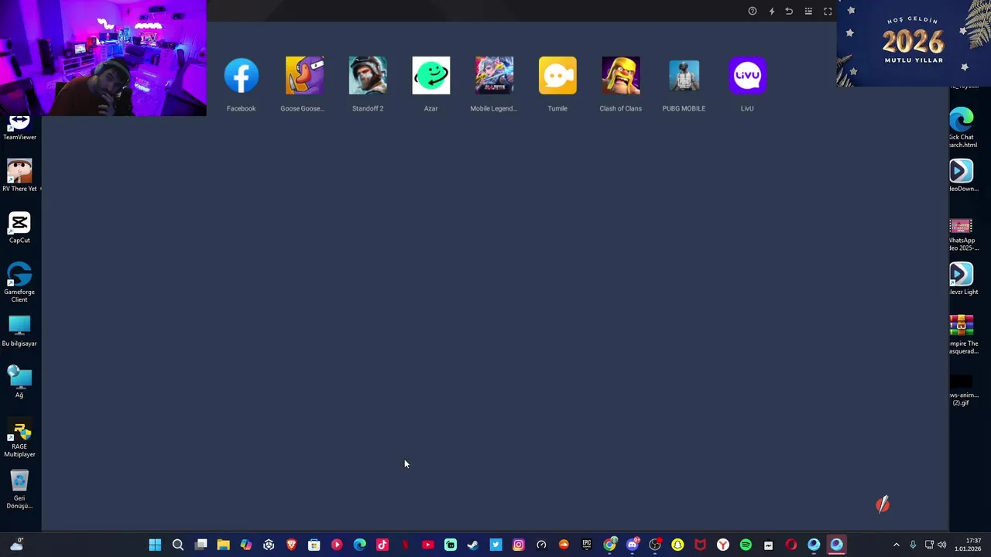The width and height of the screenshot is (991, 557).
Task: Open Microsoft Edge from taskbar
Action: click(x=359, y=545)
